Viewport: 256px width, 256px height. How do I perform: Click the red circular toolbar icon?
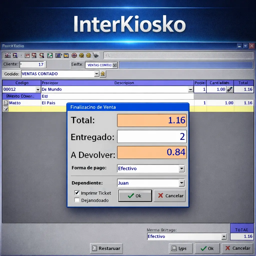coord(74,55)
